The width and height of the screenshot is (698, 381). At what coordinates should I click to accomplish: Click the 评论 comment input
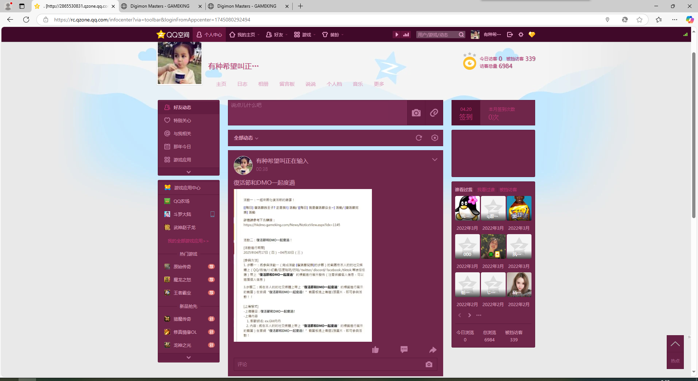(x=329, y=364)
